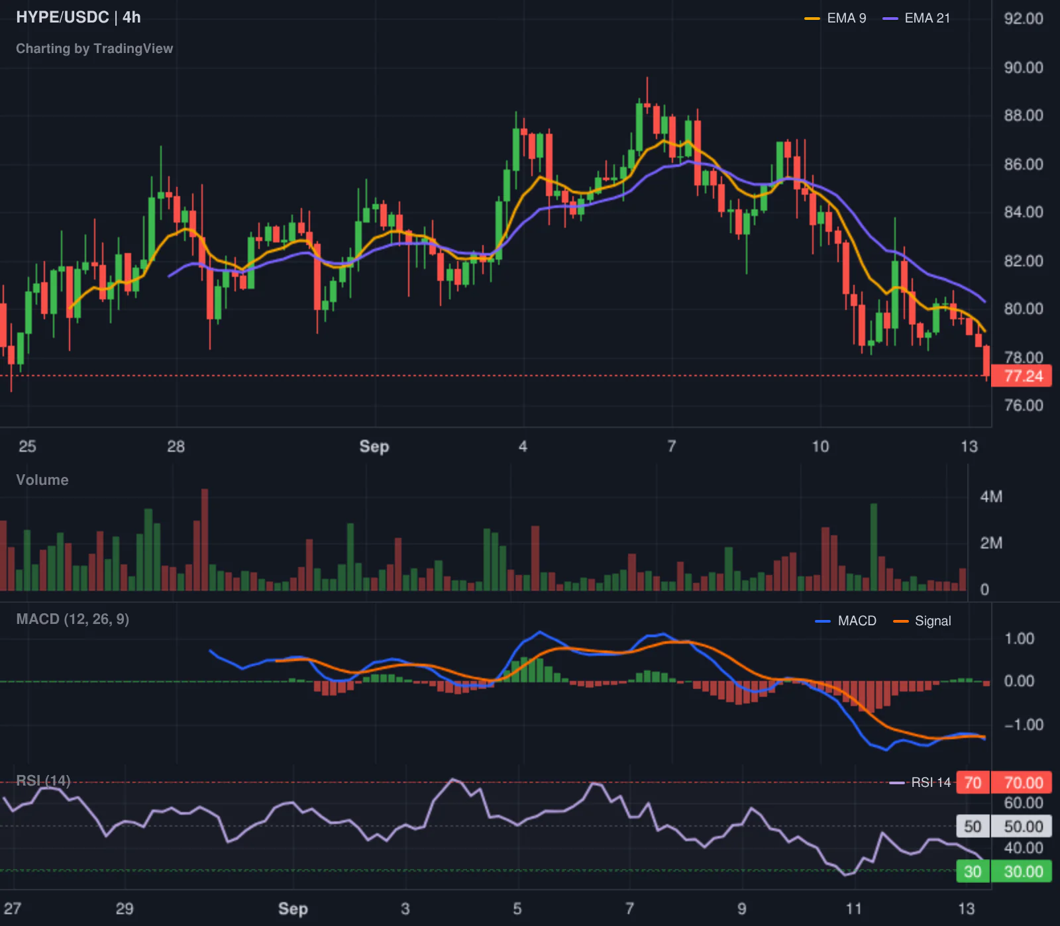Click the −1.00 MACD axis label
The image size is (1060, 926).
point(1024,725)
